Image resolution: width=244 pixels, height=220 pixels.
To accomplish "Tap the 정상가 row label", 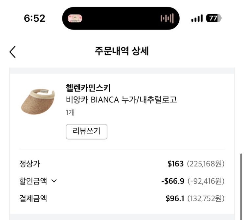I will point(30,164).
